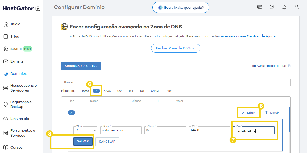Click the trash icon of Excluir
The width and height of the screenshot is (307, 153).
pyautogui.click(x=266, y=113)
